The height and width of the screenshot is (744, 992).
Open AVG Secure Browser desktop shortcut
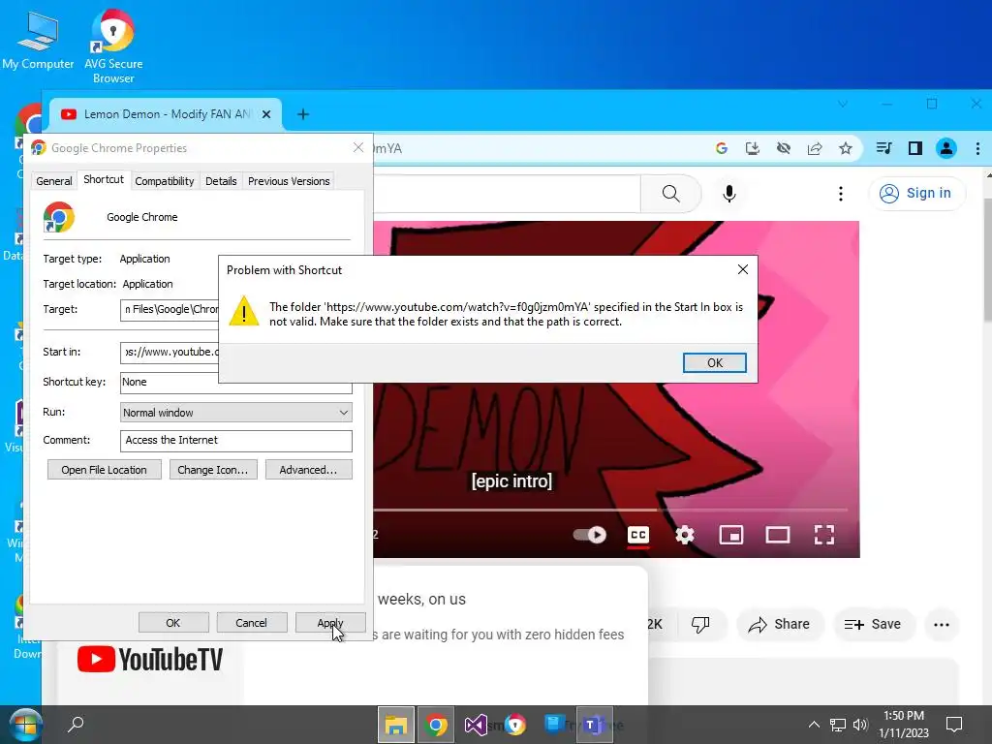point(113,46)
